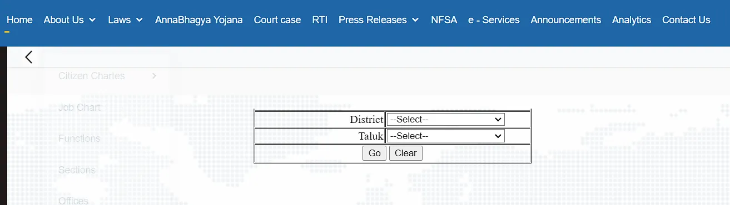
Task: Expand the About Us menu chevron
Action: click(x=92, y=20)
